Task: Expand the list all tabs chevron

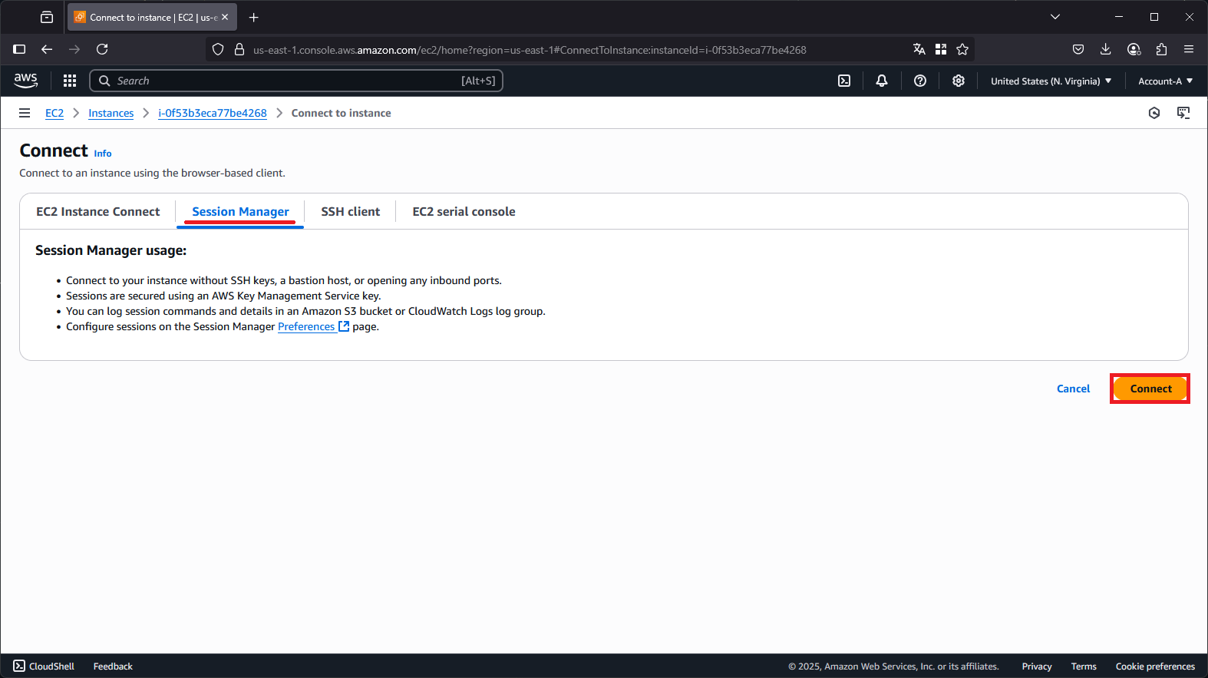Action: 1055,17
